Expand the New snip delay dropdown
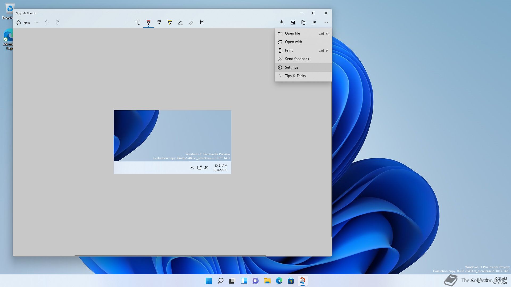Image resolution: width=511 pixels, height=287 pixels. 37,23
